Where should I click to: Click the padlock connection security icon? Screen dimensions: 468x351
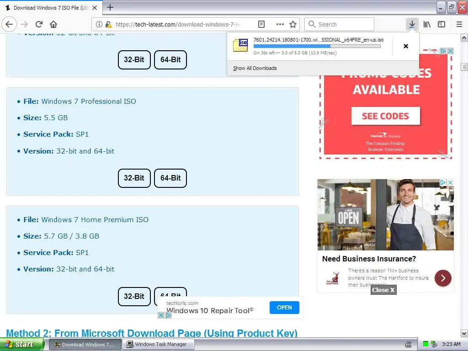pos(108,24)
